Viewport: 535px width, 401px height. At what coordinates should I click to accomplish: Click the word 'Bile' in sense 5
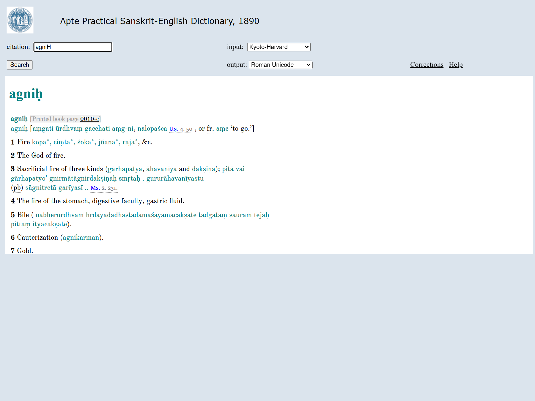pyautogui.click(x=23, y=215)
